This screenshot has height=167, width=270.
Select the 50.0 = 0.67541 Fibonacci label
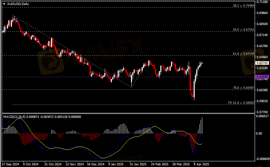(243, 30)
